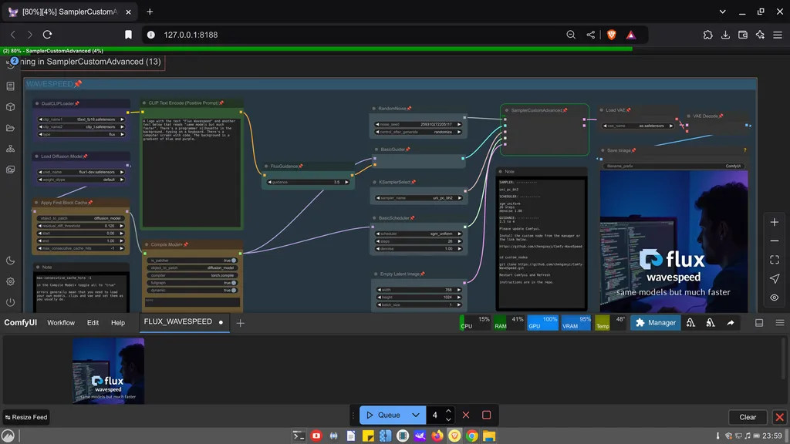790x444 pixels.
Task: Zoom out the canvas with minus button
Action: point(775,241)
